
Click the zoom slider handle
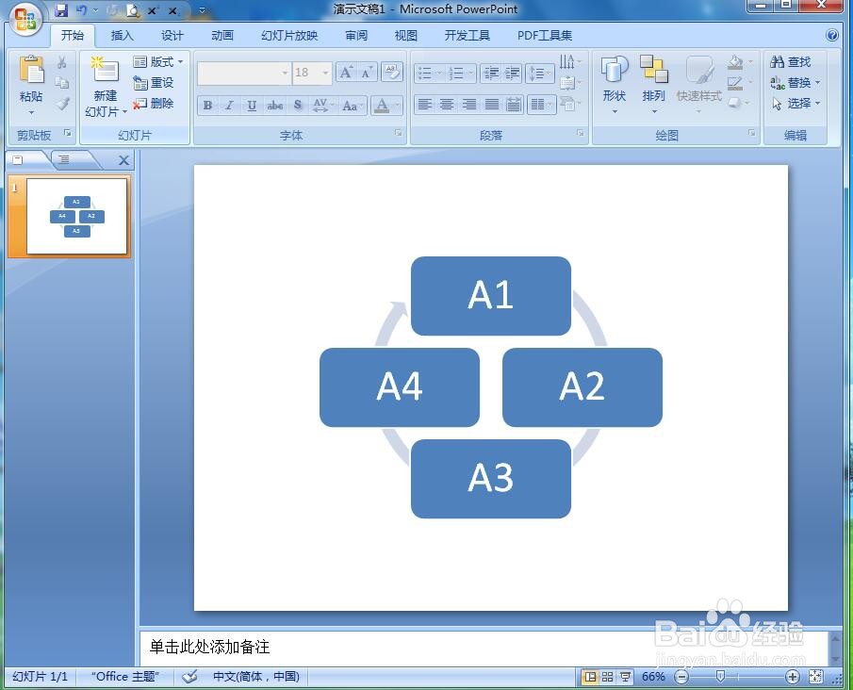tap(720, 677)
